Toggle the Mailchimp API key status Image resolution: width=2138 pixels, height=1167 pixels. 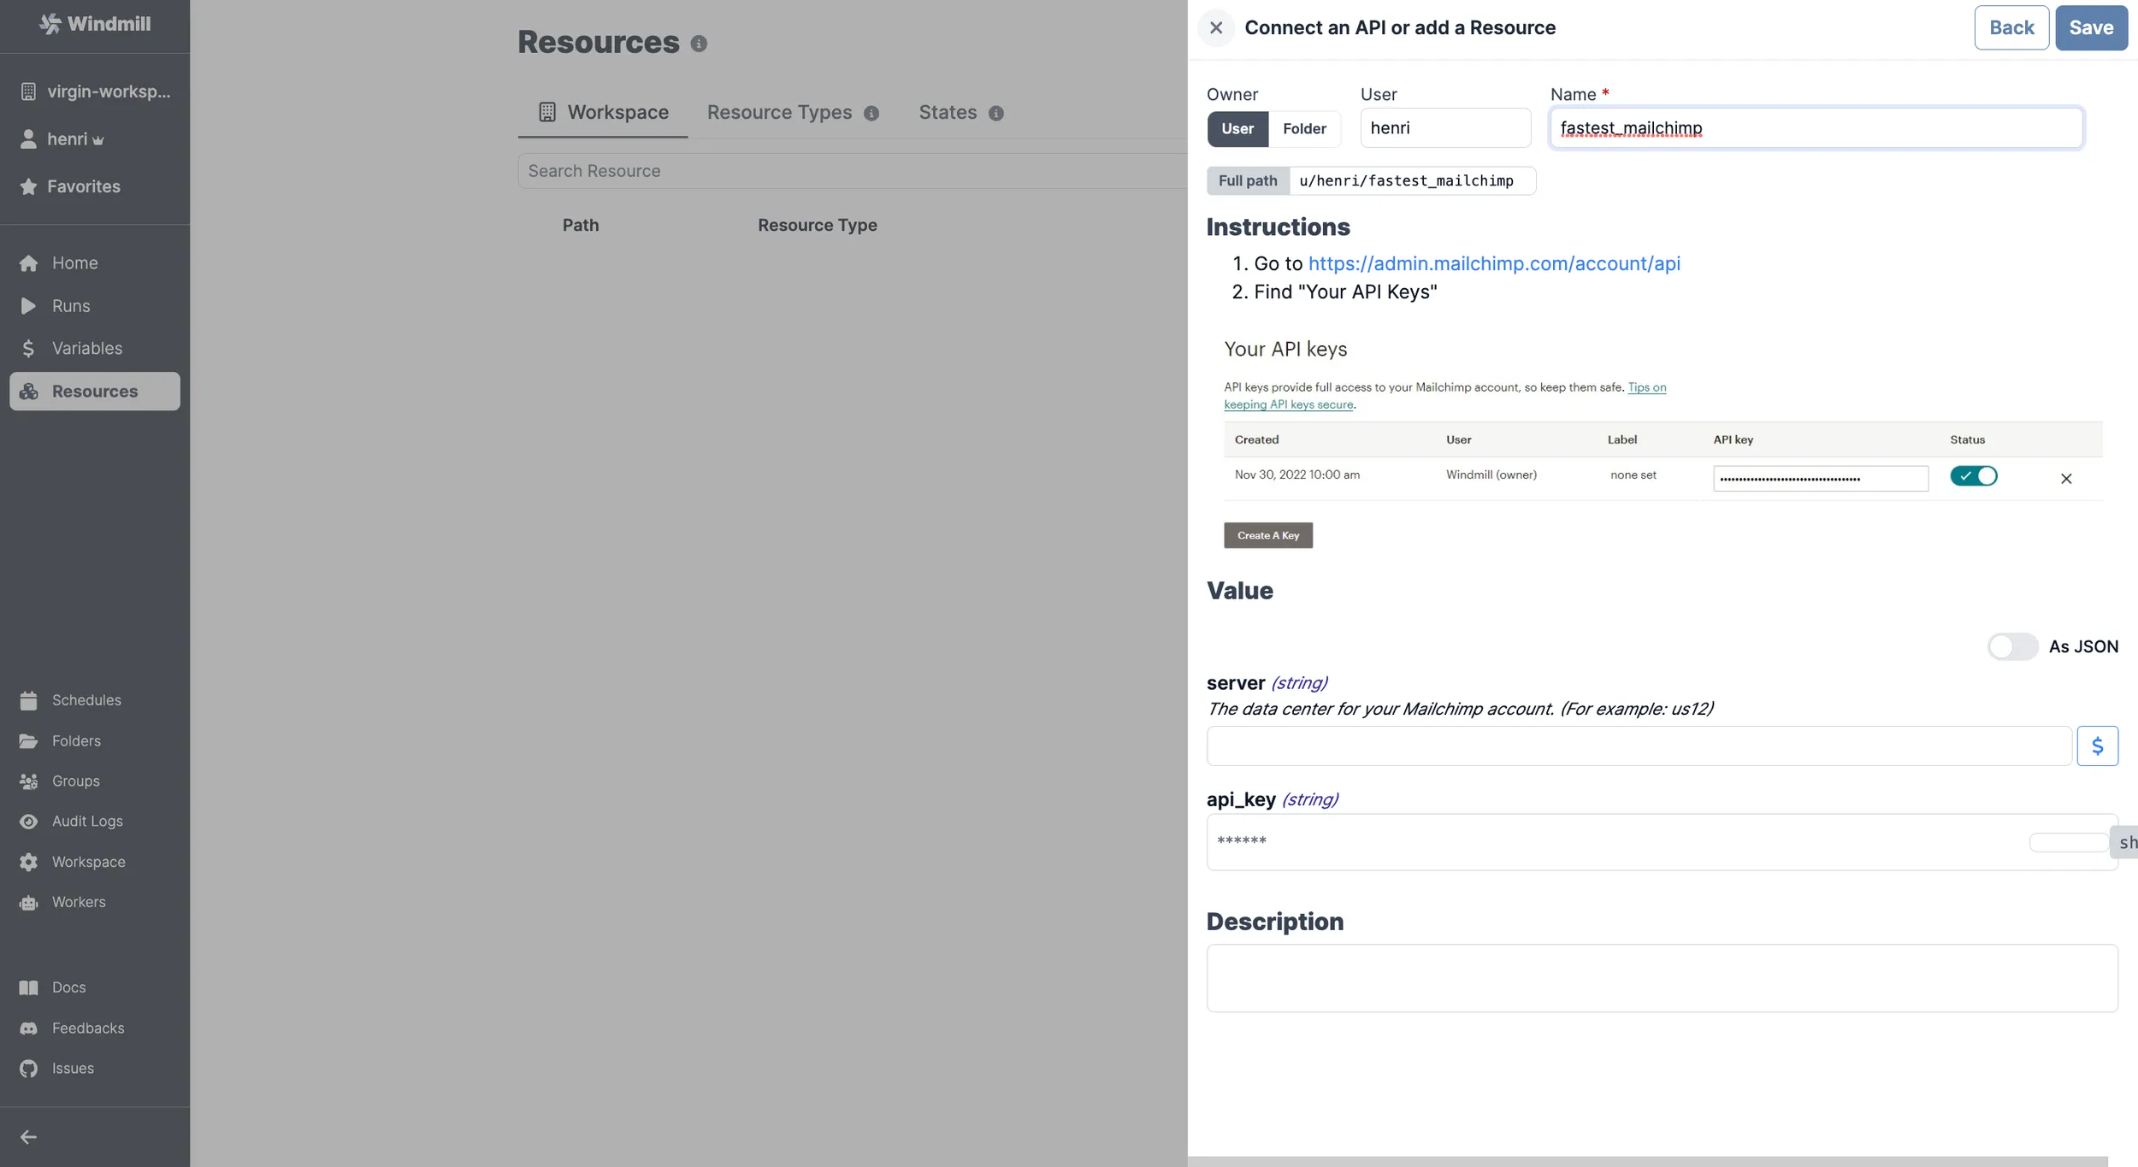pos(1974,475)
